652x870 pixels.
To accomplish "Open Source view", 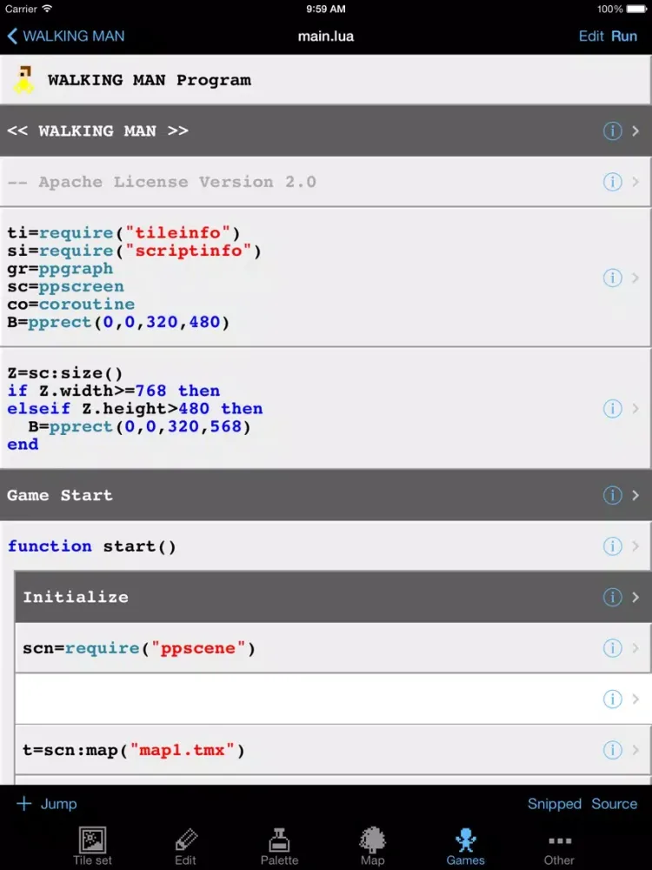I will tap(615, 803).
